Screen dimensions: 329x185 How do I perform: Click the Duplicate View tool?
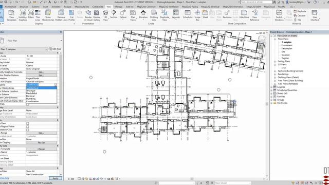(x=164, y=15)
